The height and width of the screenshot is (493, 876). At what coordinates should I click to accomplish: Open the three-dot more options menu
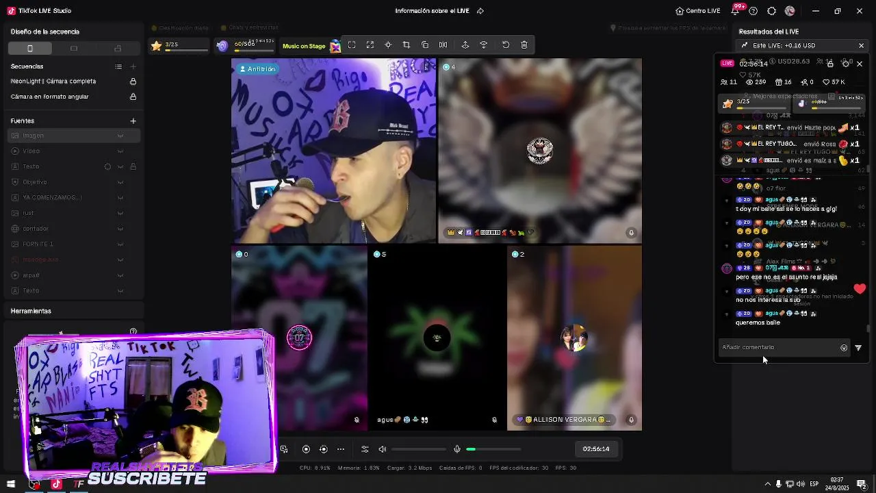tap(341, 449)
